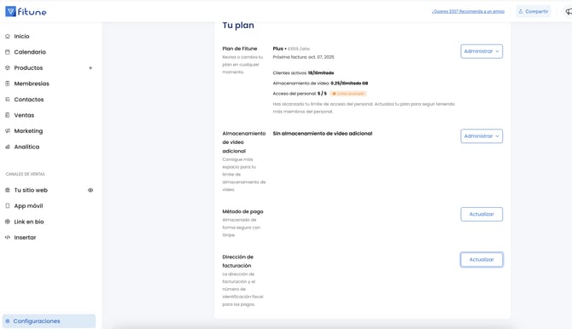Open Administrar dropdown for video storage
572x329 pixels.
[x=482, y=136]
